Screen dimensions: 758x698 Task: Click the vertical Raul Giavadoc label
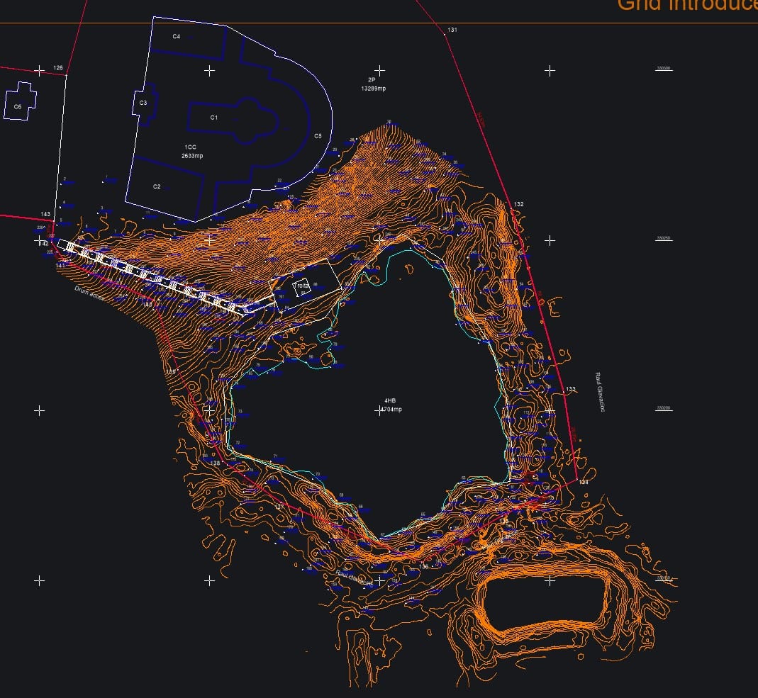[599, 392]
